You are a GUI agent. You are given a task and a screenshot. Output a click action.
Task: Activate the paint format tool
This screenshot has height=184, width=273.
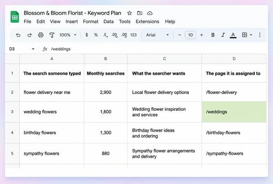[x=52, y=35]
